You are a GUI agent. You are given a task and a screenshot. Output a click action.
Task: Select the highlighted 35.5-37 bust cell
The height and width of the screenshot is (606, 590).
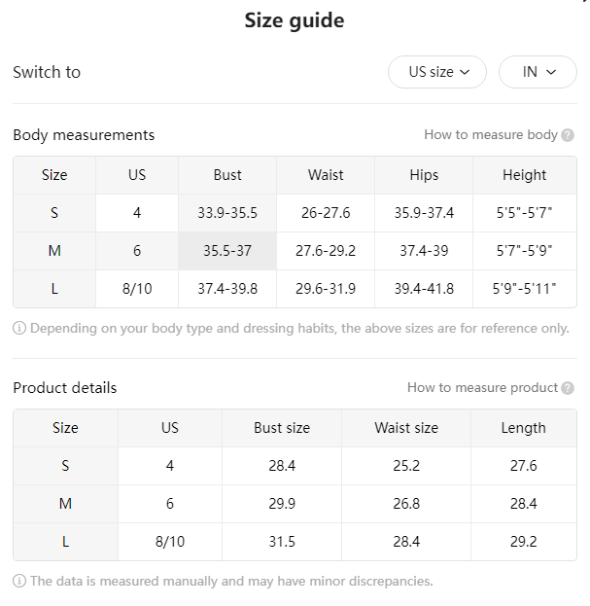click(227, 251)
